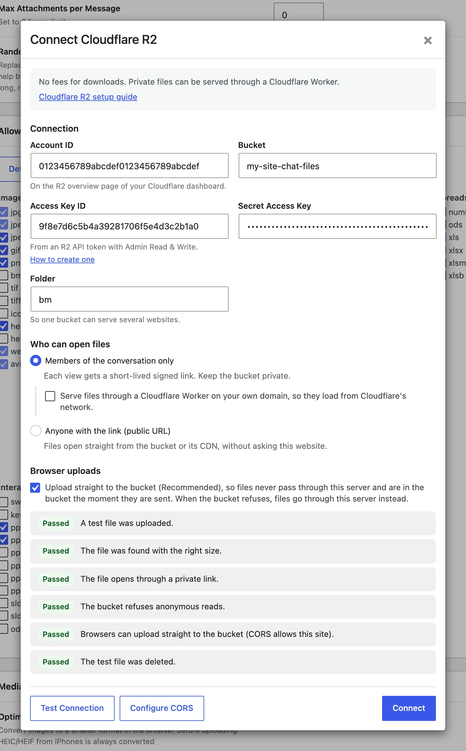Click the Account ID input field
The width and height of the screenshot is (466, 751).
pyautogui.click(x=130, y=166)
